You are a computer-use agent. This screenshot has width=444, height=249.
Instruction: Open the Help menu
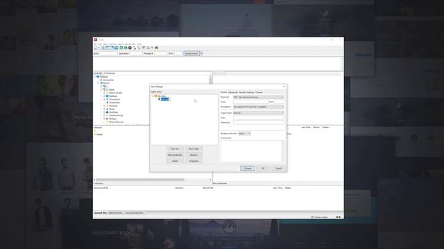[x=139, y=44]
